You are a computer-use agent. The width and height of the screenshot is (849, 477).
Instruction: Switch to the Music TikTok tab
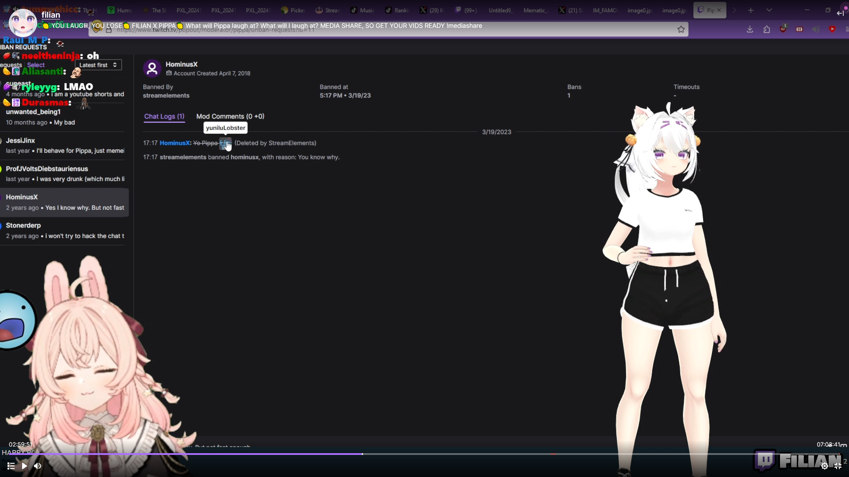coord(362,10)
